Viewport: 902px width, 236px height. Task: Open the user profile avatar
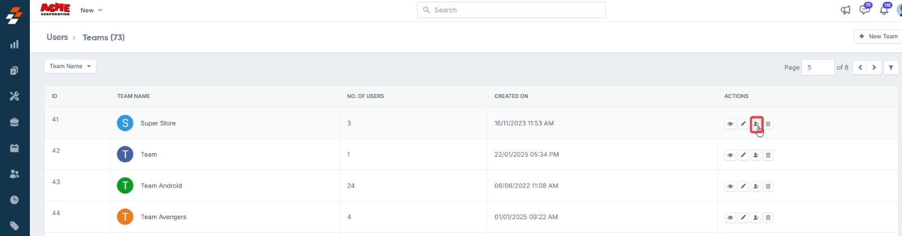[x=899, y=10]
